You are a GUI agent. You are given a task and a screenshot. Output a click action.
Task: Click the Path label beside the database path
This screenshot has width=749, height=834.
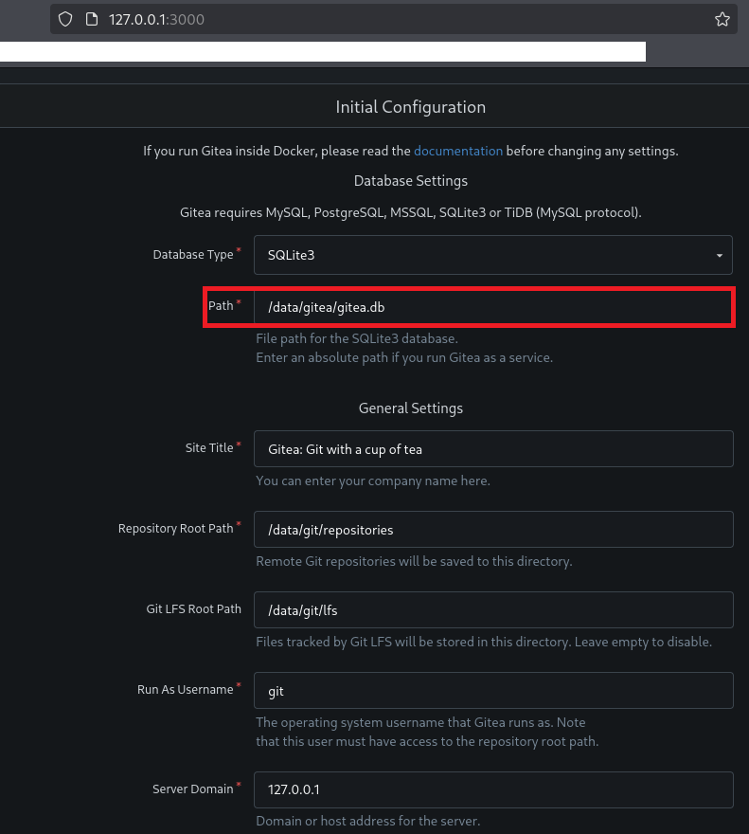point(221,306)
